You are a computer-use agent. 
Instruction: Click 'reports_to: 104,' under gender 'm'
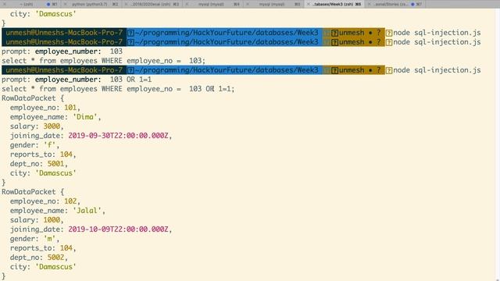click(x=43, y=248)
